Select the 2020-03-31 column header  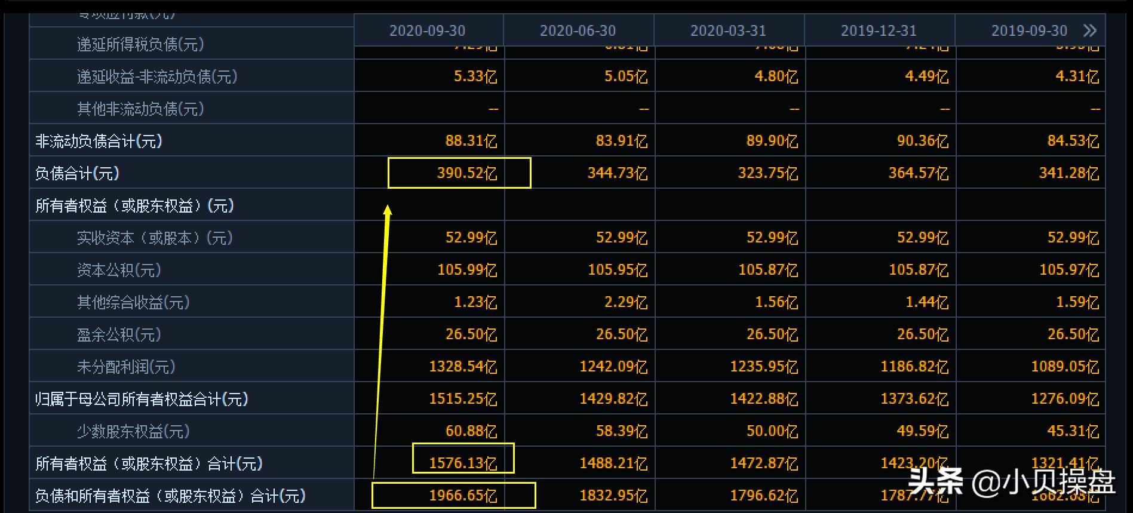(728, 30)
